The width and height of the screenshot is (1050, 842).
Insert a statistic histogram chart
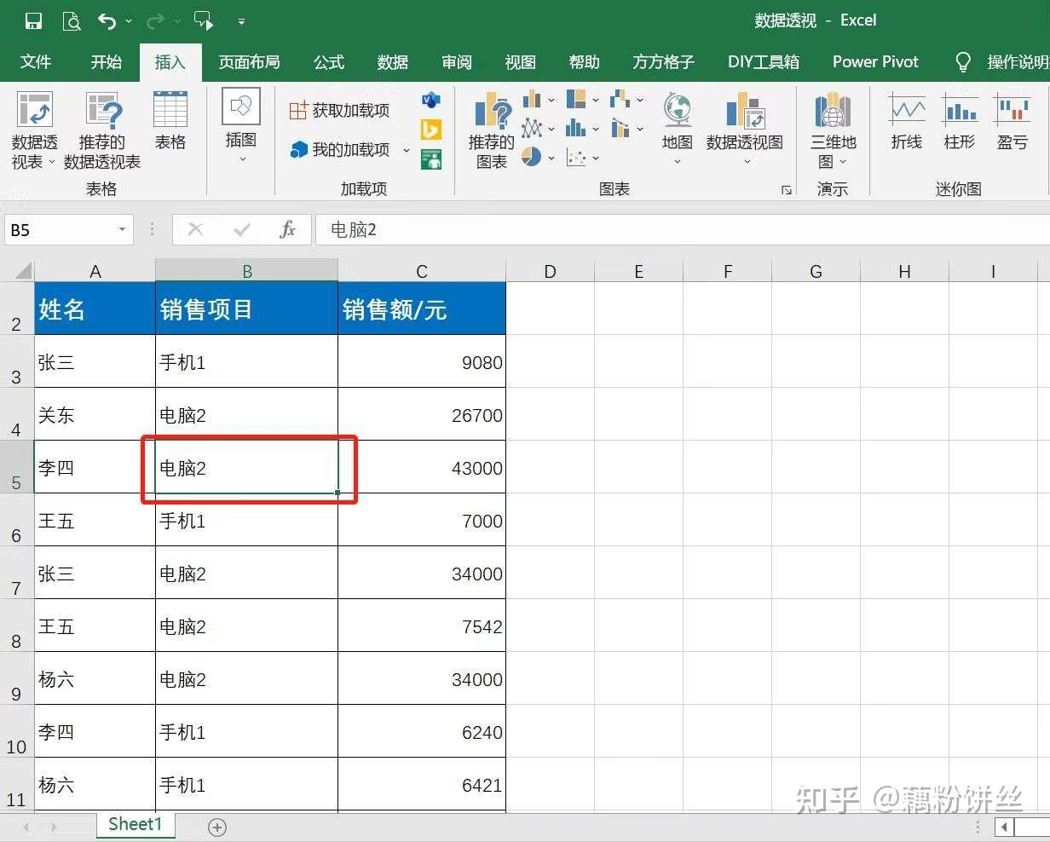(583, 129)
